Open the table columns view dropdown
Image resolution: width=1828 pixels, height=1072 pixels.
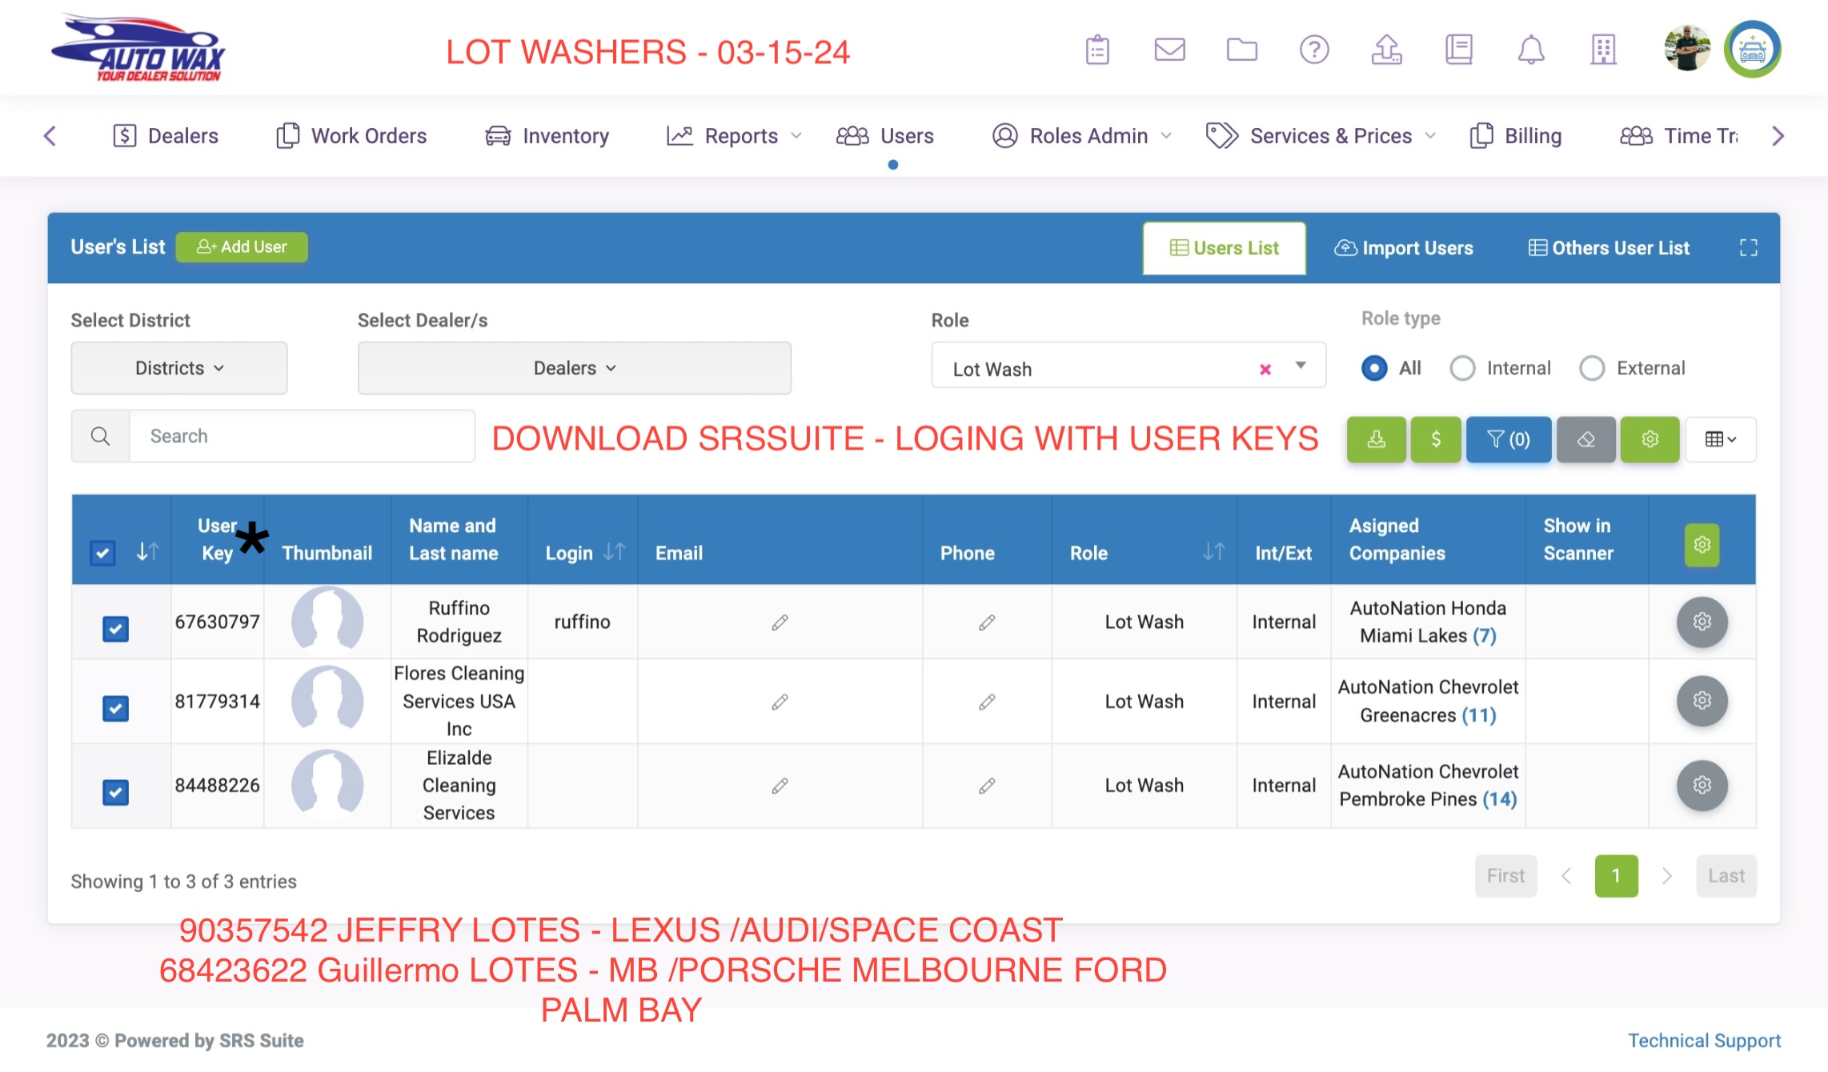coord(1720,439)
